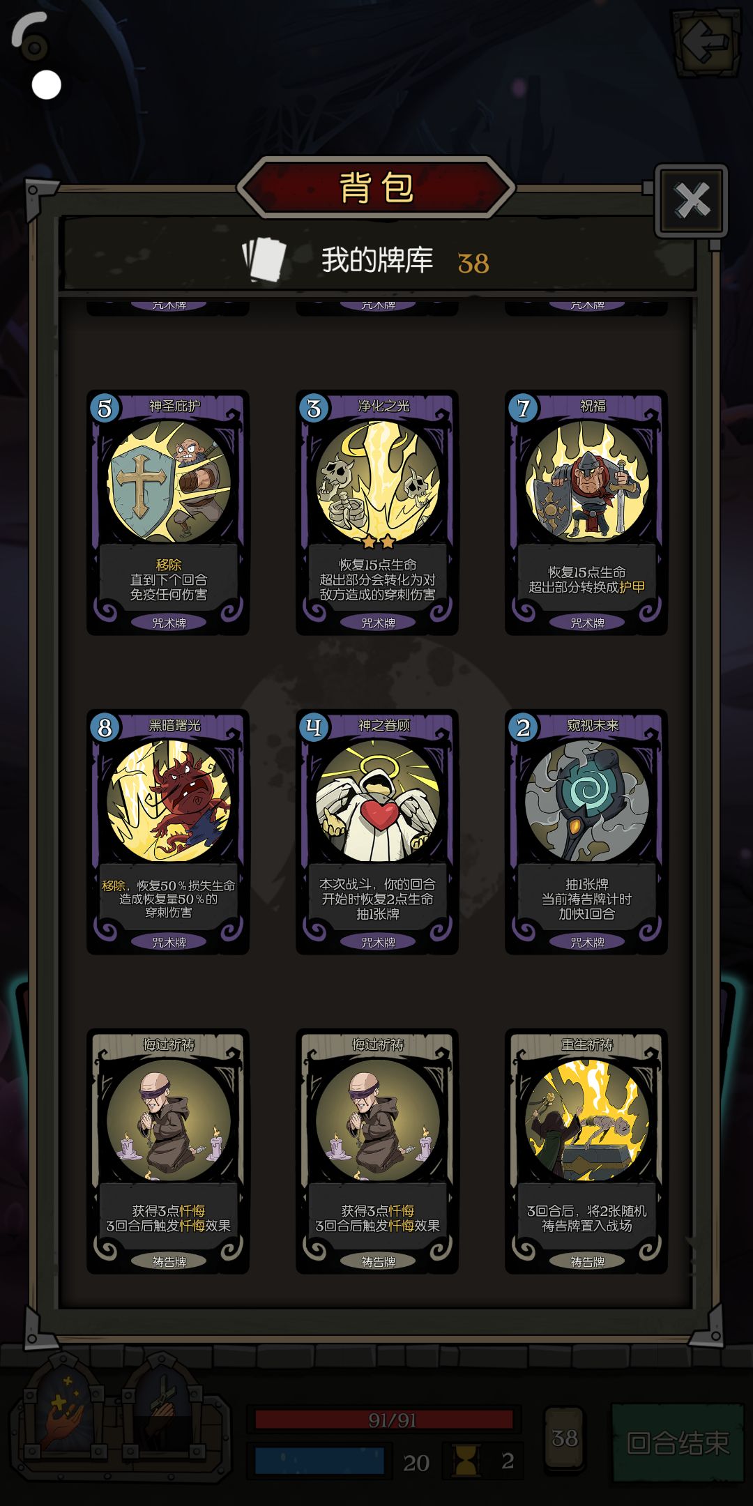753x1506 pixels.
Task: Select the first 悔过祈祷 prayer card
Action: point(168,1151)
